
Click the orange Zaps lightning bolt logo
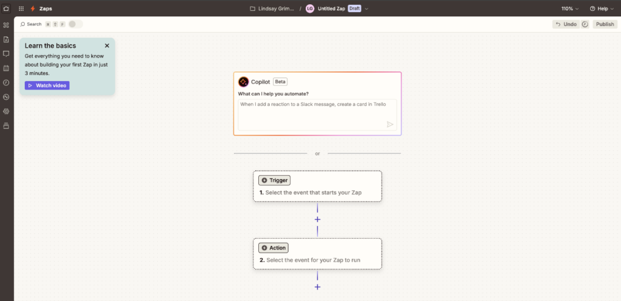tap(33, 8)
